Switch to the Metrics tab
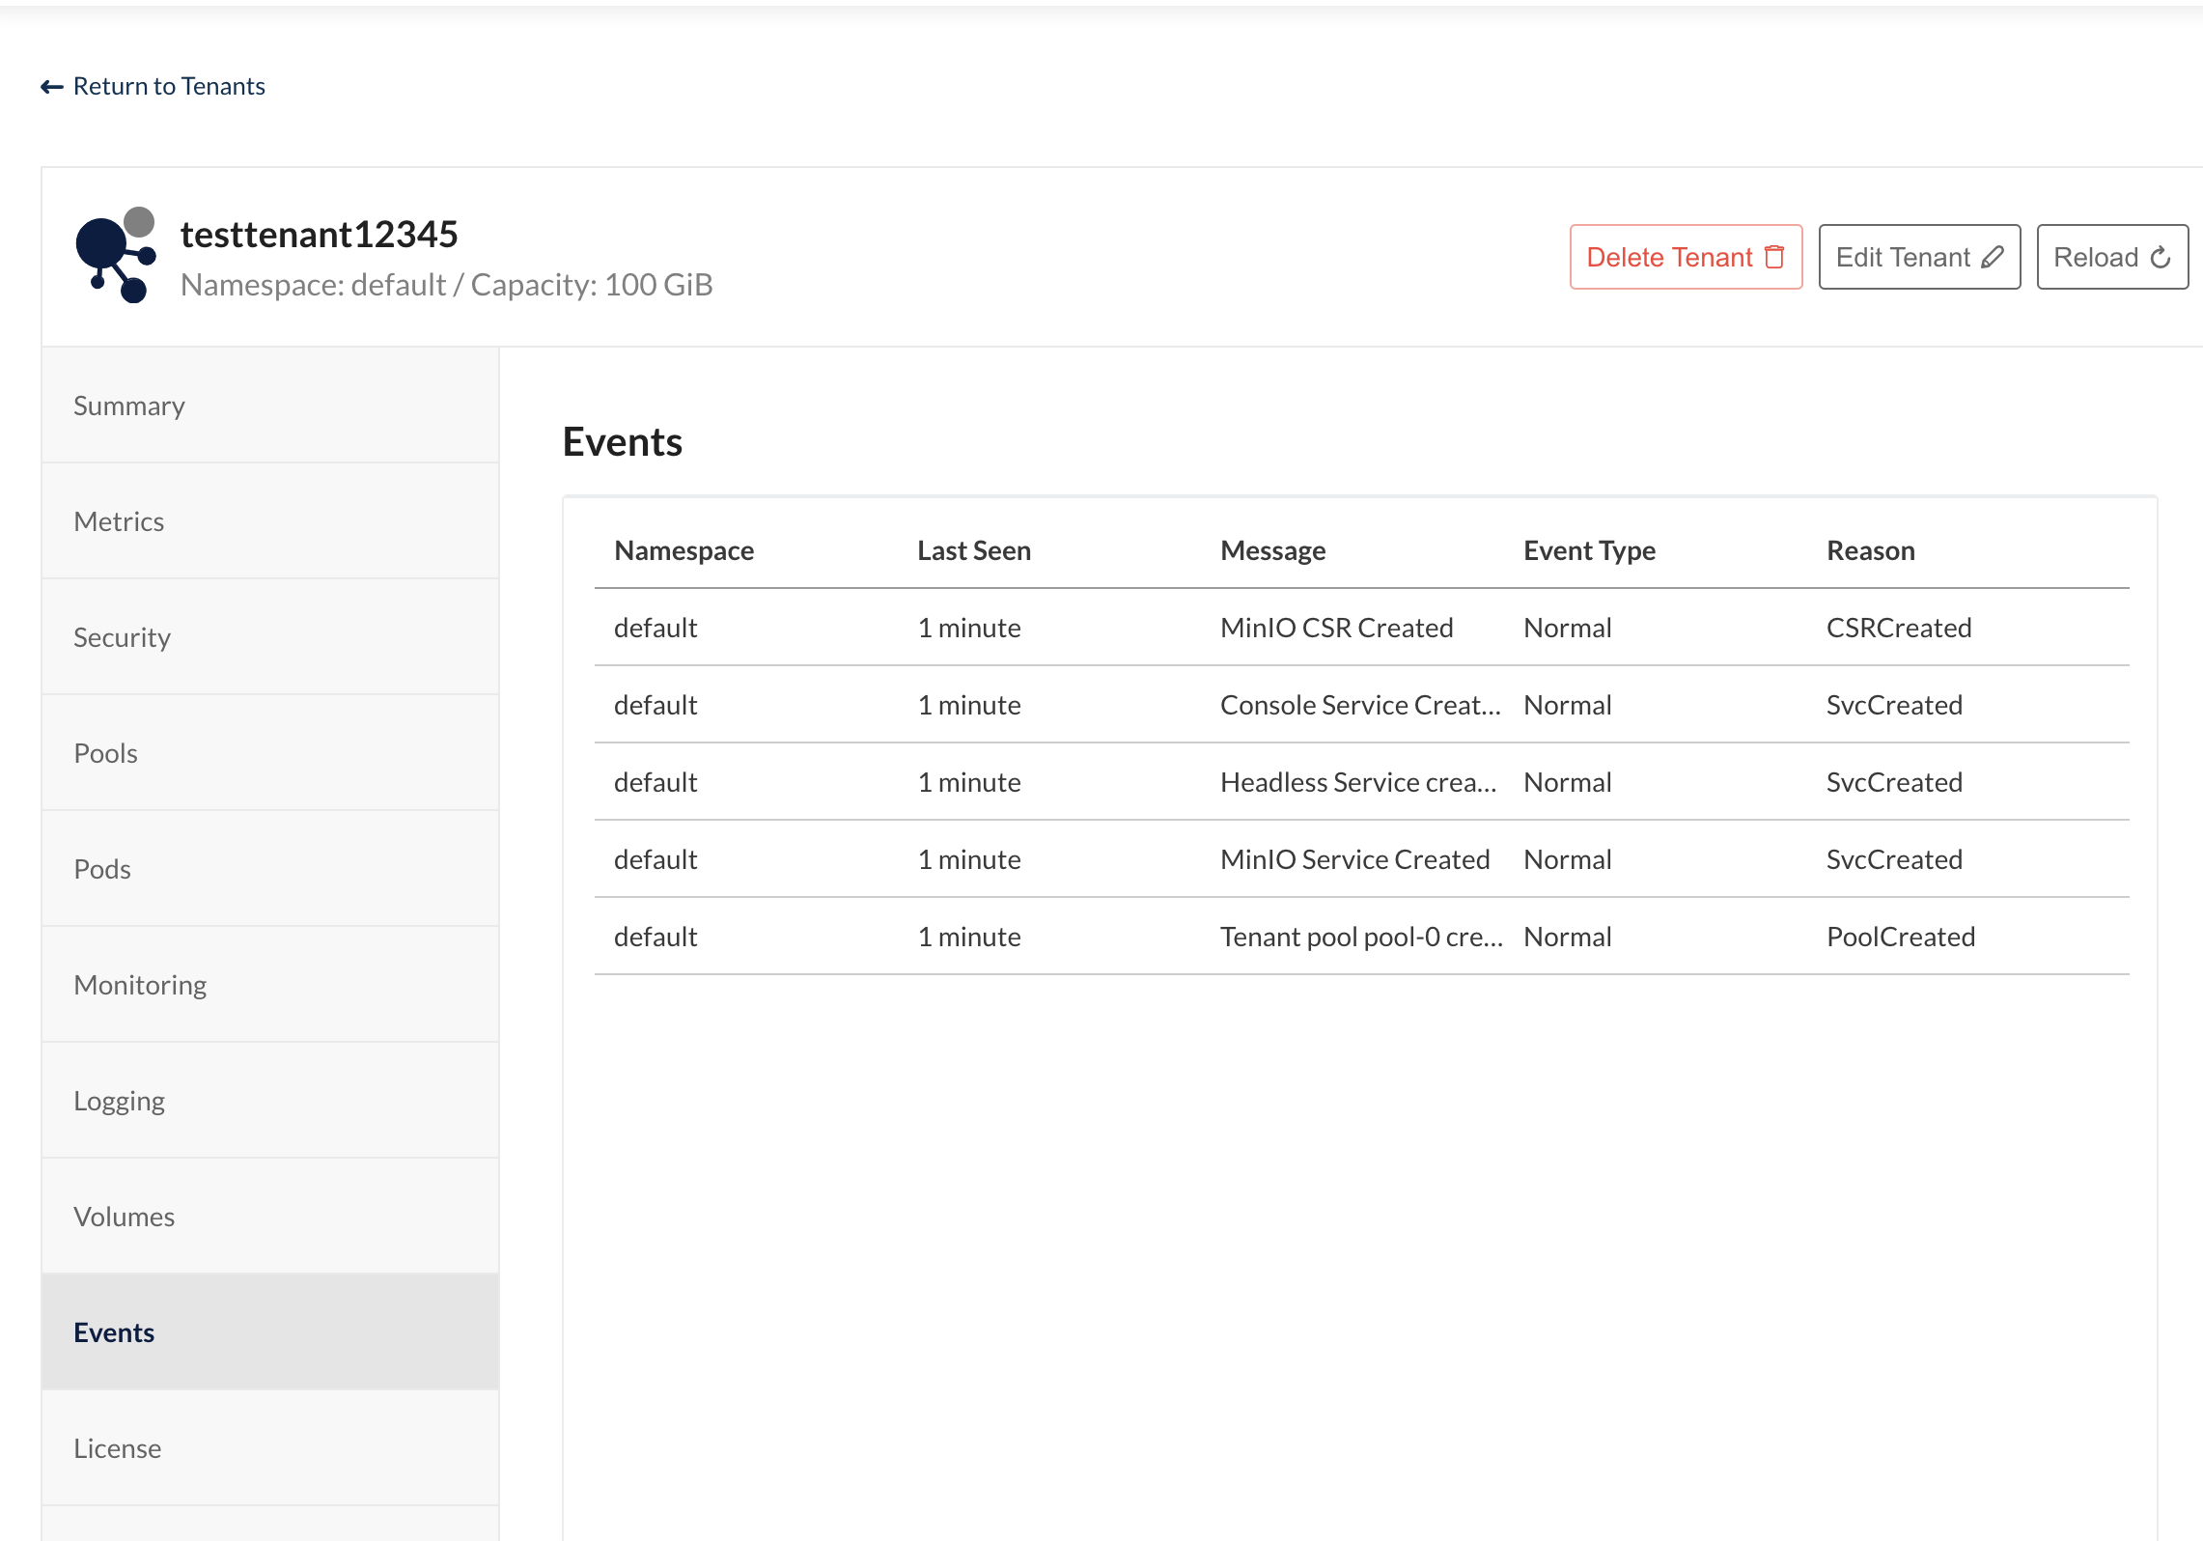Image resolution: width=2203 pixels, height=1541 pixels. point(119,521)
